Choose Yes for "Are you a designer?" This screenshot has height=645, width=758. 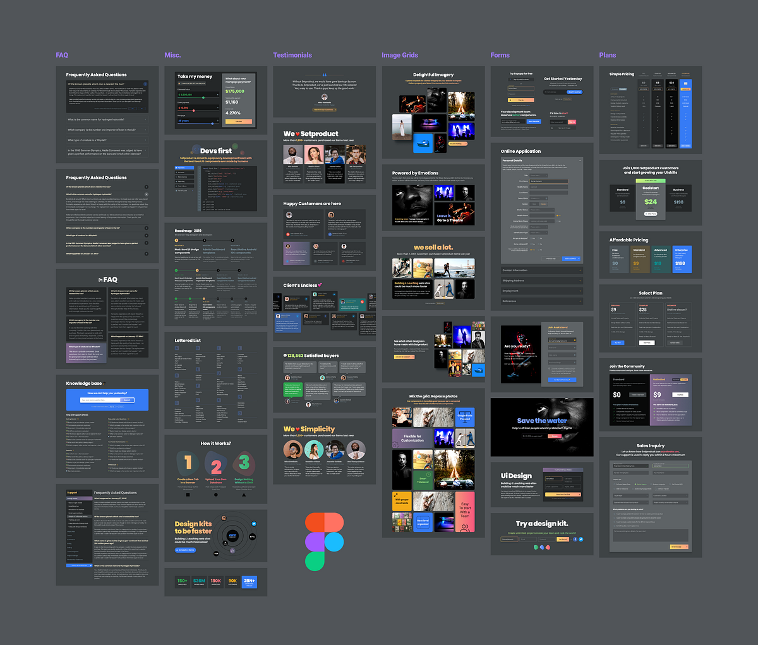(531, 238)
